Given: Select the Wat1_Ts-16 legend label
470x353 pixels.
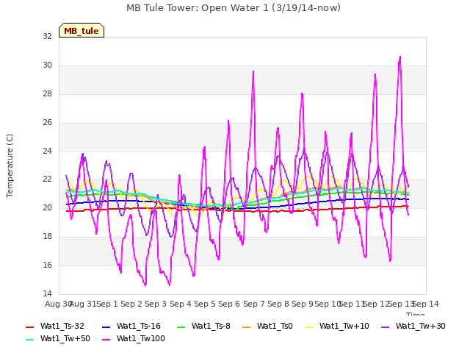Looking at the screenshot, I should pyautogui.click(x=139, y=326).
